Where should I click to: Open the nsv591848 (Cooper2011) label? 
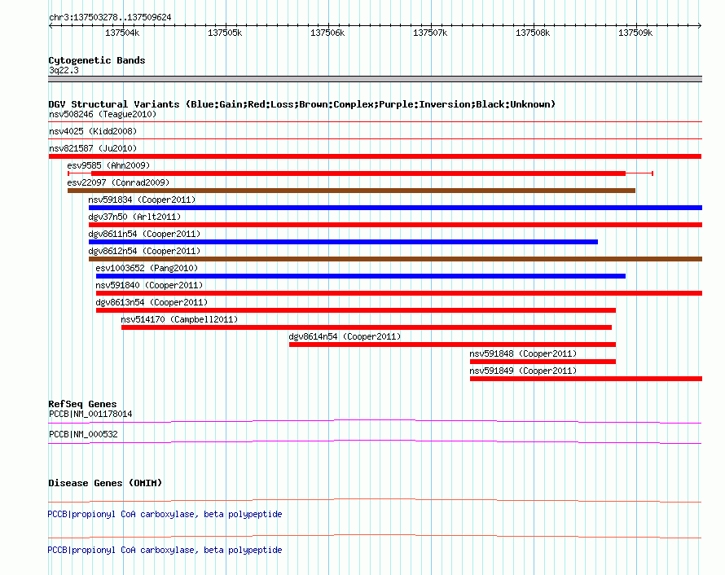[523, 353]
